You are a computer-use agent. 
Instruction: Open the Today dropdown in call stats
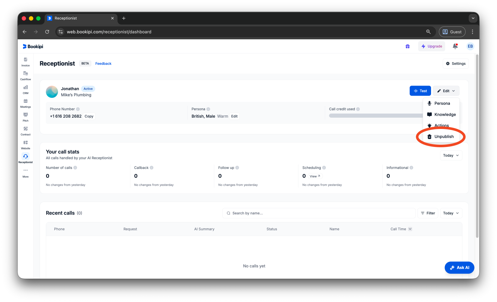pos(451,155)
